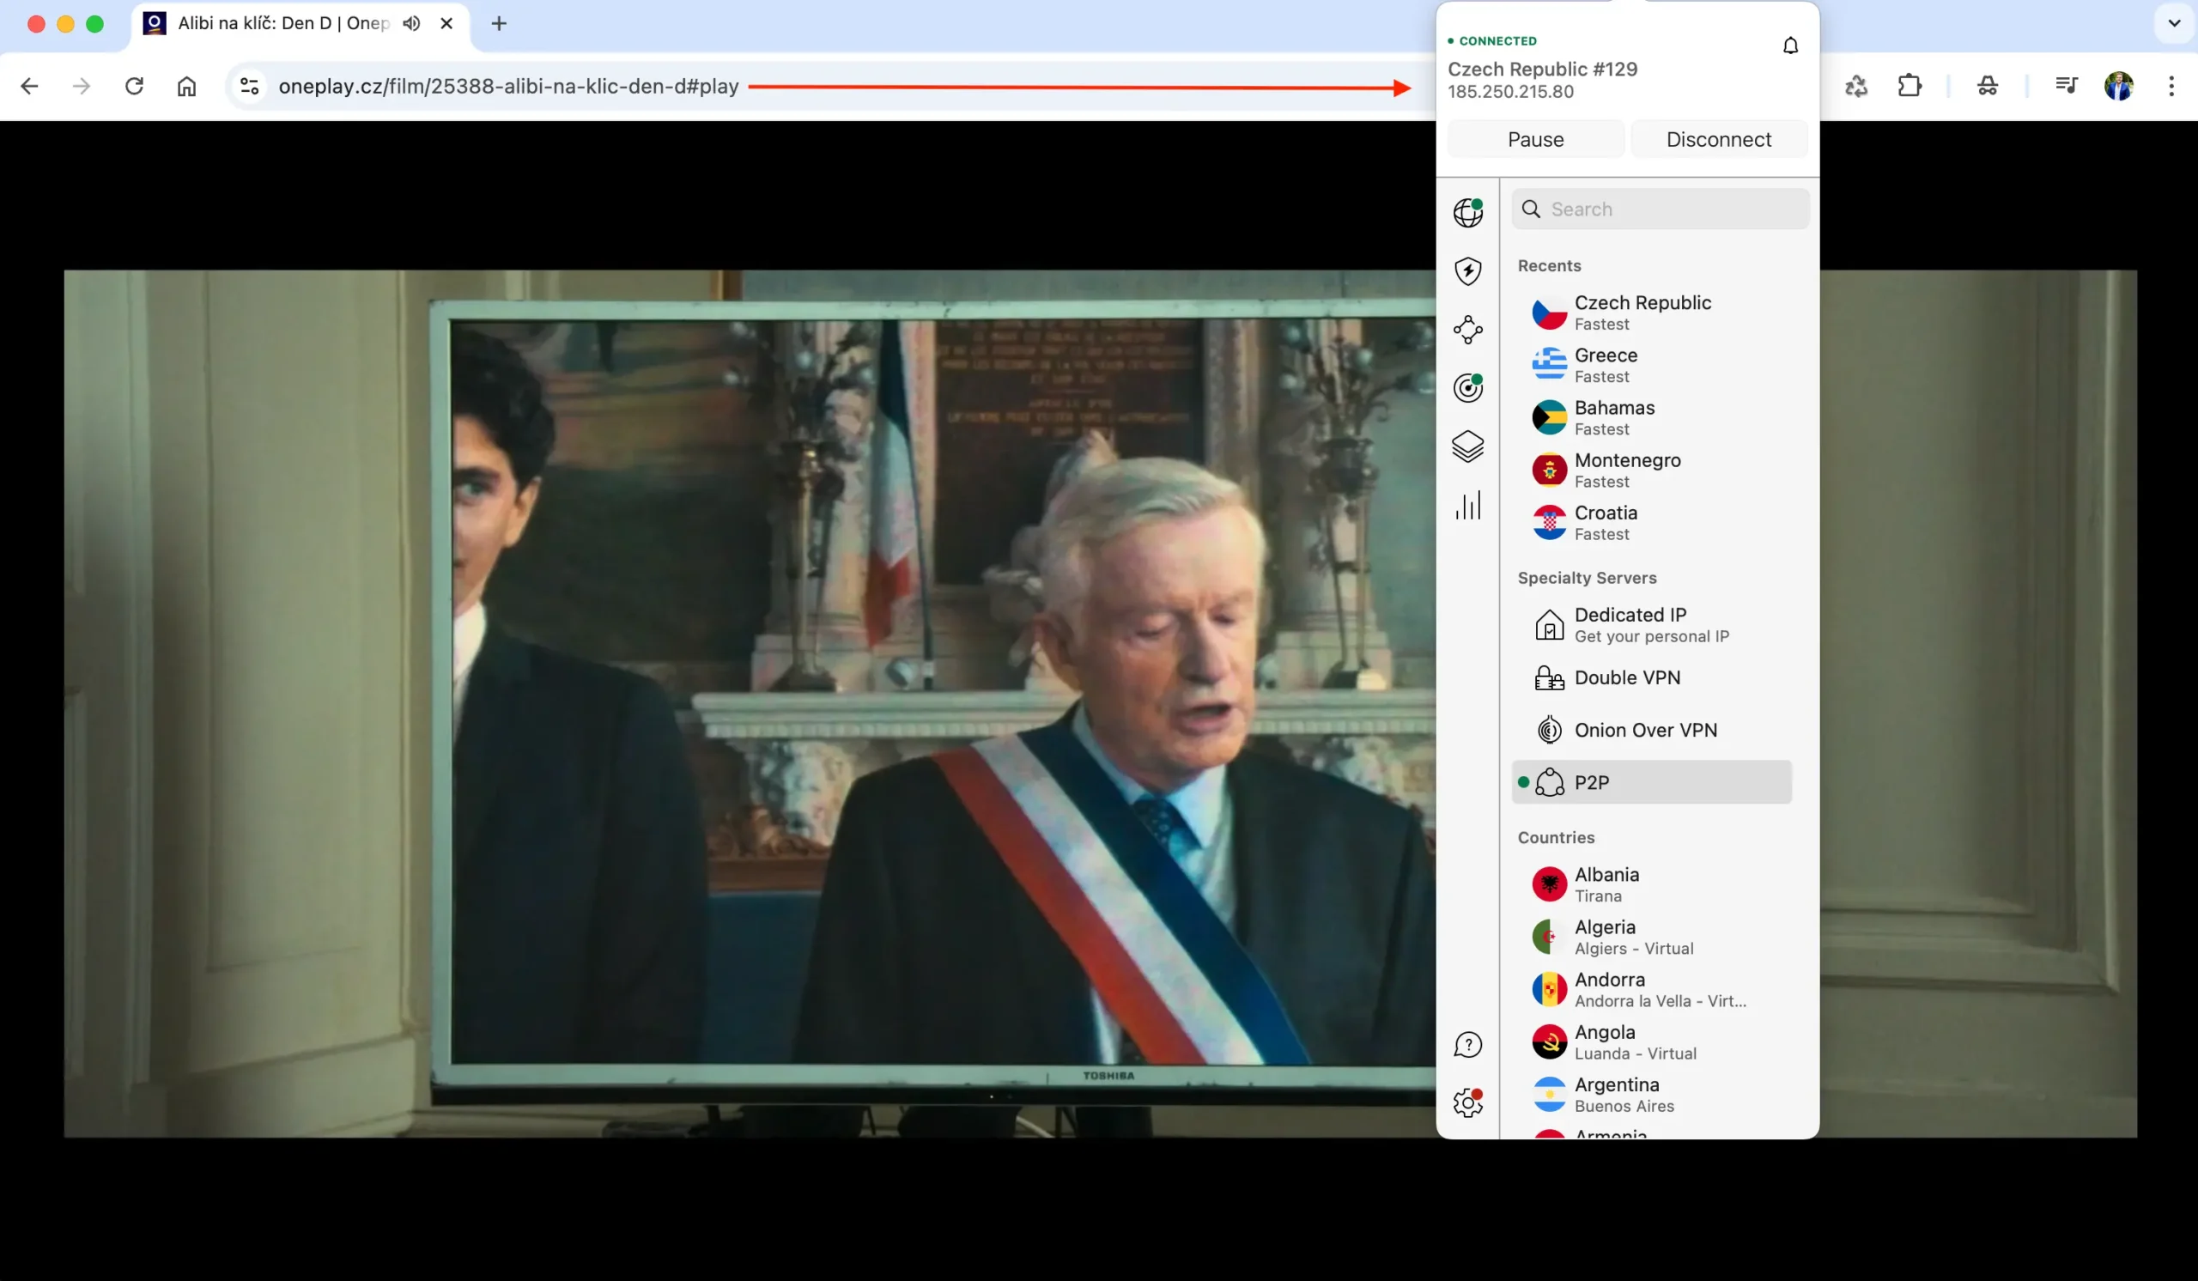This screenshot has height=1281, width=2198.
Task: Open the Chrome three-dot menu
Action: click(x=2171, y=87)
